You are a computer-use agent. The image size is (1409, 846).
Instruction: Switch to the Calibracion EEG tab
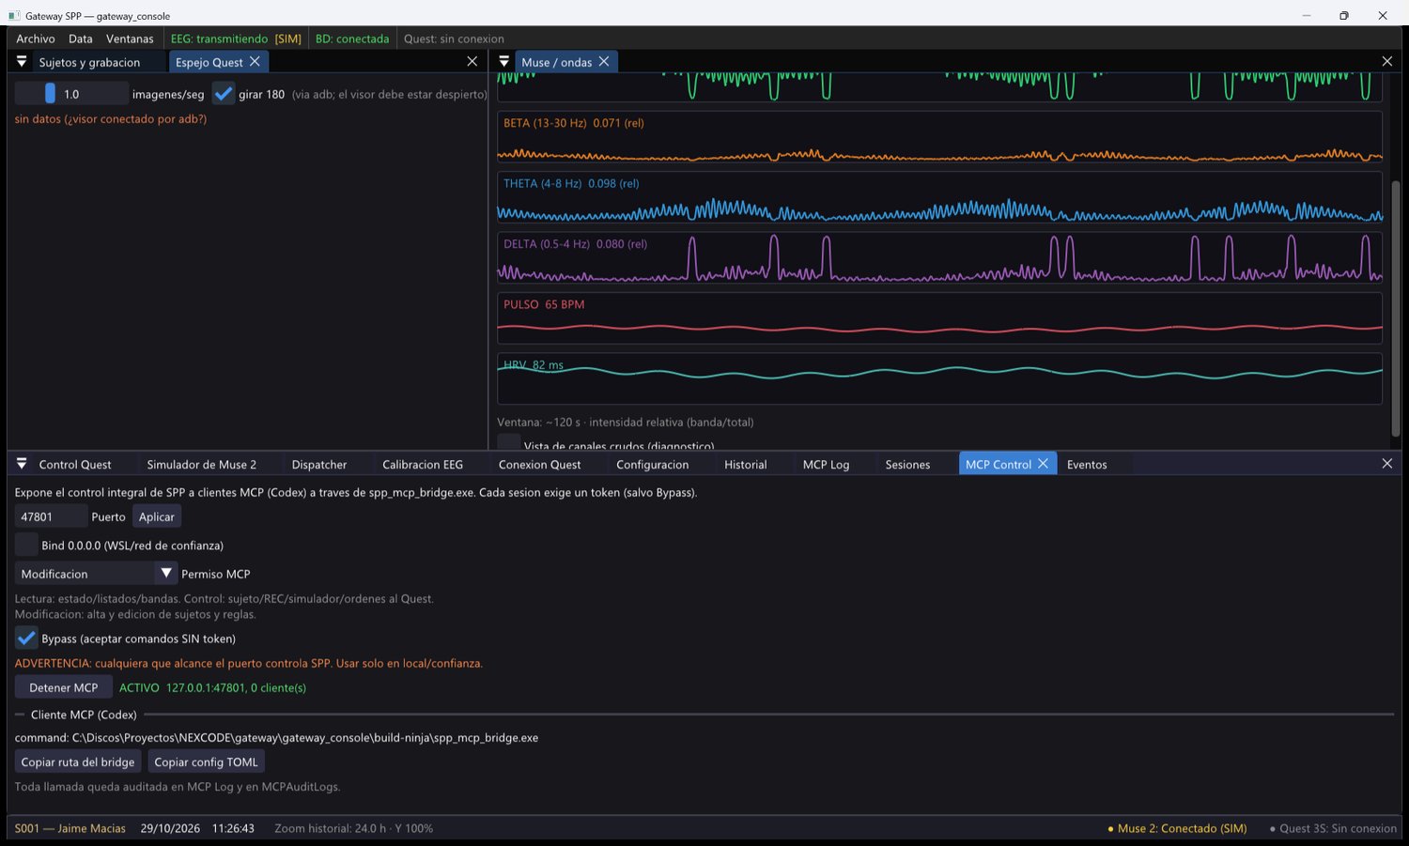pyautogui.click(x=423, y=464)
